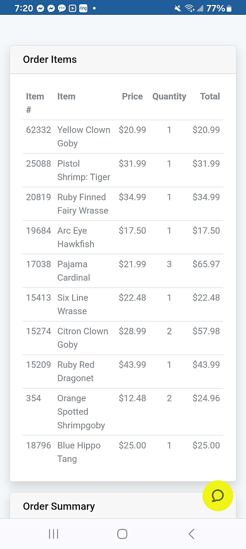Screen dimensions: 246x549
Task: Tap the Android back navigation icon
Action: coord(191,534)
